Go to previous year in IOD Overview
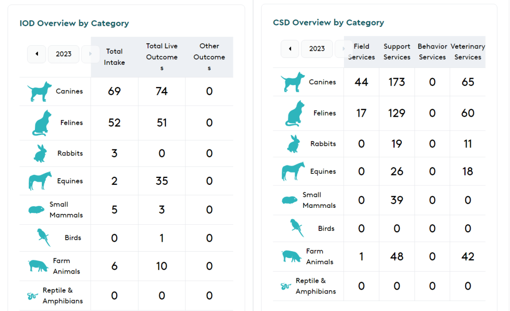The image size is (510, 311). point(36,54)
